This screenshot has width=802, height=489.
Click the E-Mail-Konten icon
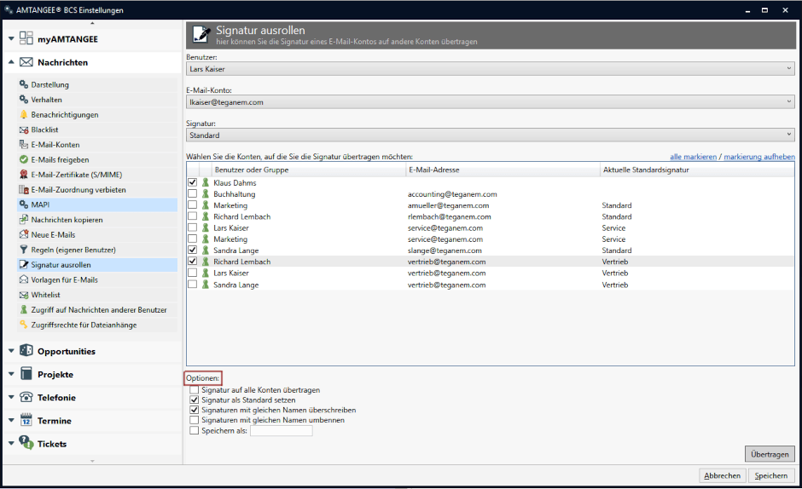click(x=24, y=145)
